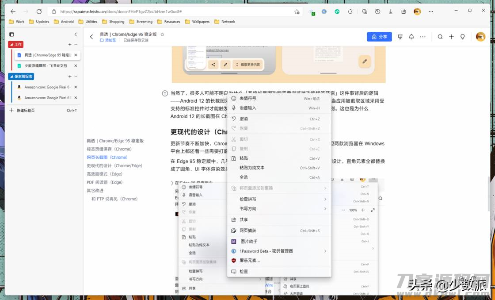The image size is (495, 300).
Task: Choose 网页捕获 in the context menu
Action: tap(279, 231)
